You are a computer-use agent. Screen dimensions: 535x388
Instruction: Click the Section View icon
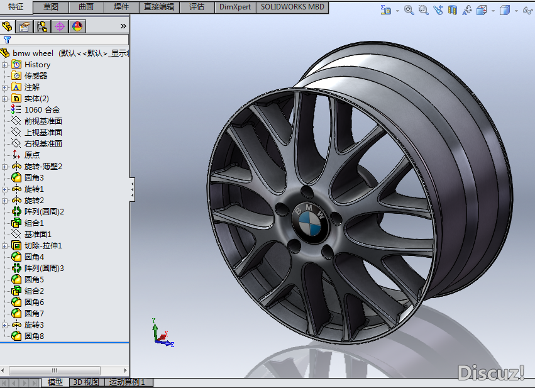tap(453, 10)
